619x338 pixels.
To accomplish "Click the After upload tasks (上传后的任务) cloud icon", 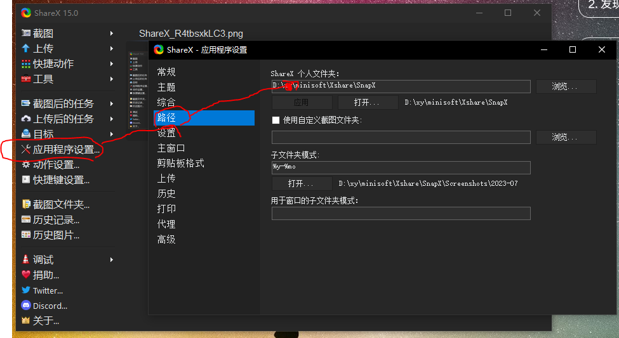I will coord(25,119).
